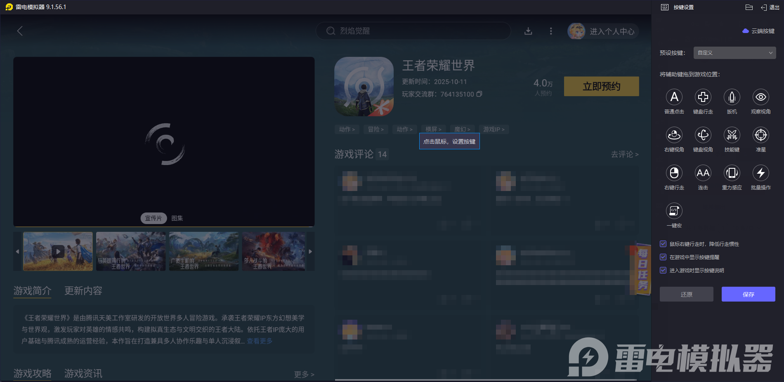784x382 pixels.
Task: Open the 游戏IP tag
Action: pyautogui.click(x=494, y=130)
